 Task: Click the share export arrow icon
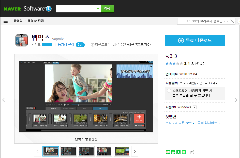(x=192, y=152)
